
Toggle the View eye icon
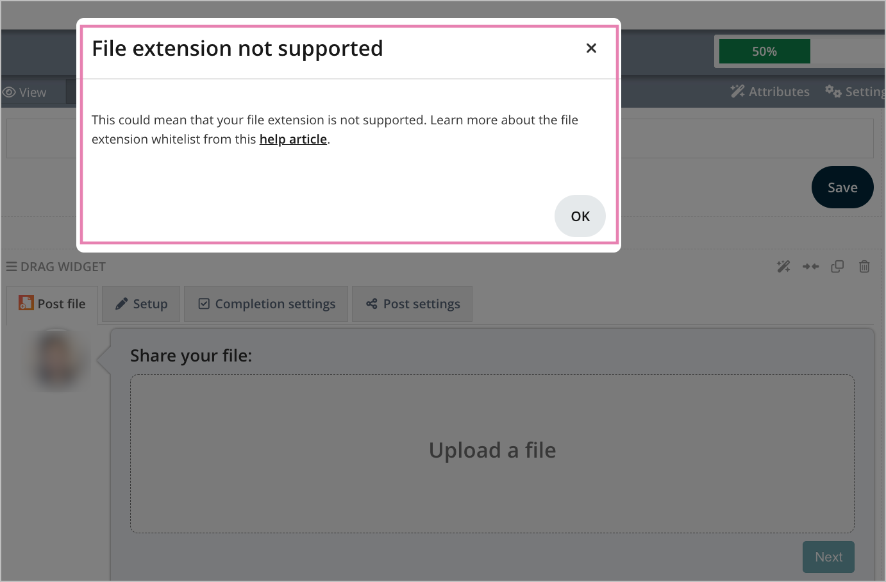coord(9,92)
